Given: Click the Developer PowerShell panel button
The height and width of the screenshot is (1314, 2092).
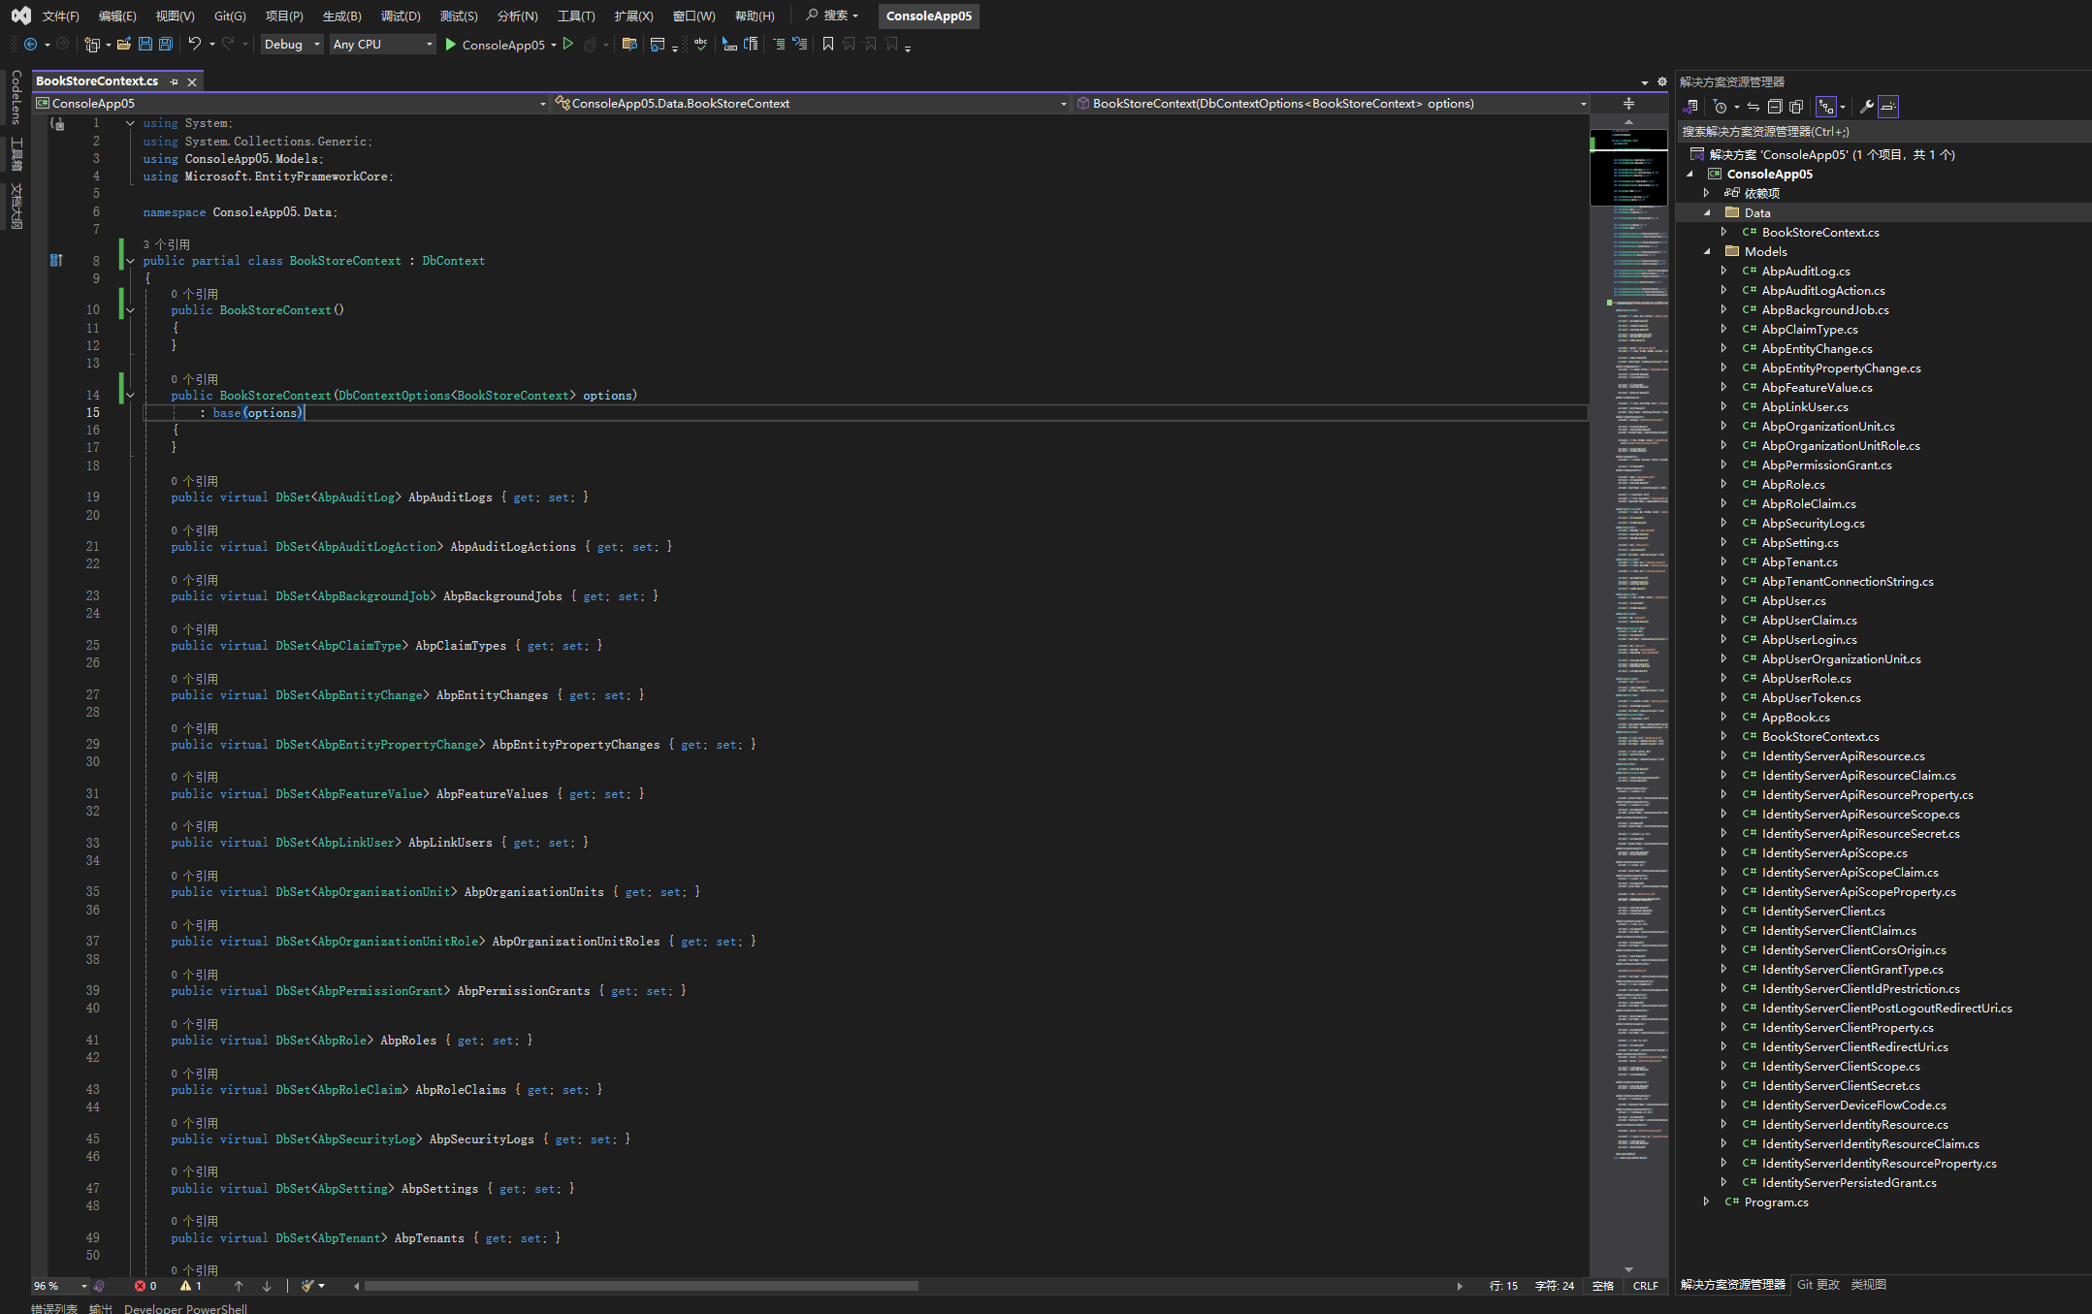Looking at the screenshot, I should point(185,1308).
